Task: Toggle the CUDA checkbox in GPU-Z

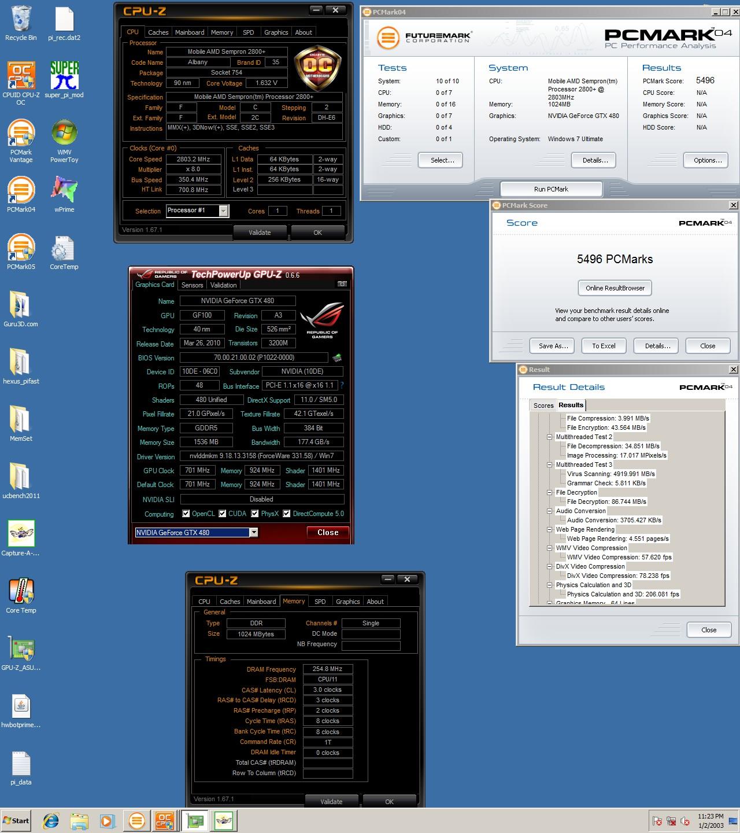Action: point(223,514)
